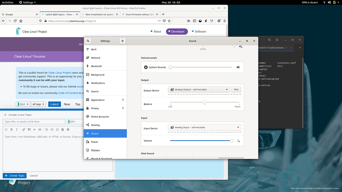Open the Q&A category selector in composer
The height and width of the screenshot is (192, 342).
pos(75,122)
